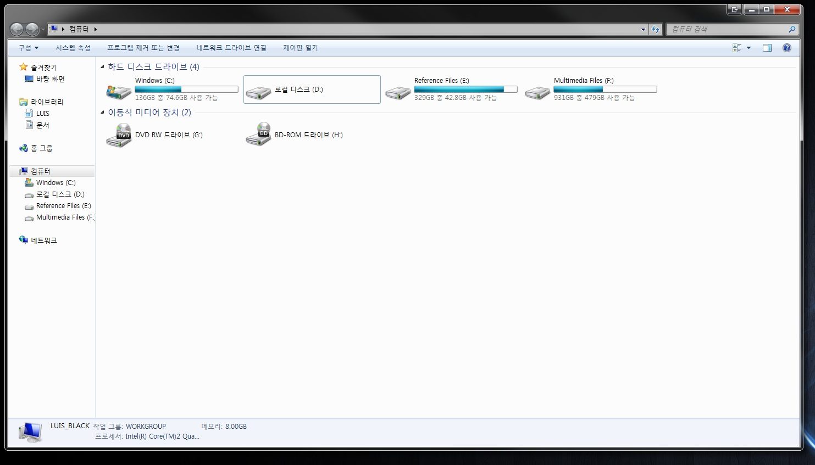Click the search magnifier icon
Screen dimensions: 815x465
click(x=792, y=30)
